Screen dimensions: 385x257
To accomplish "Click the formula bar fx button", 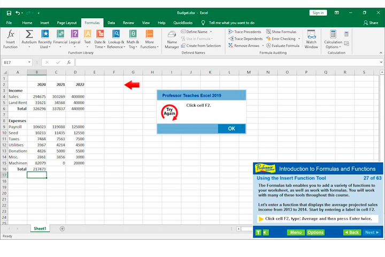I will pos(69,62).
